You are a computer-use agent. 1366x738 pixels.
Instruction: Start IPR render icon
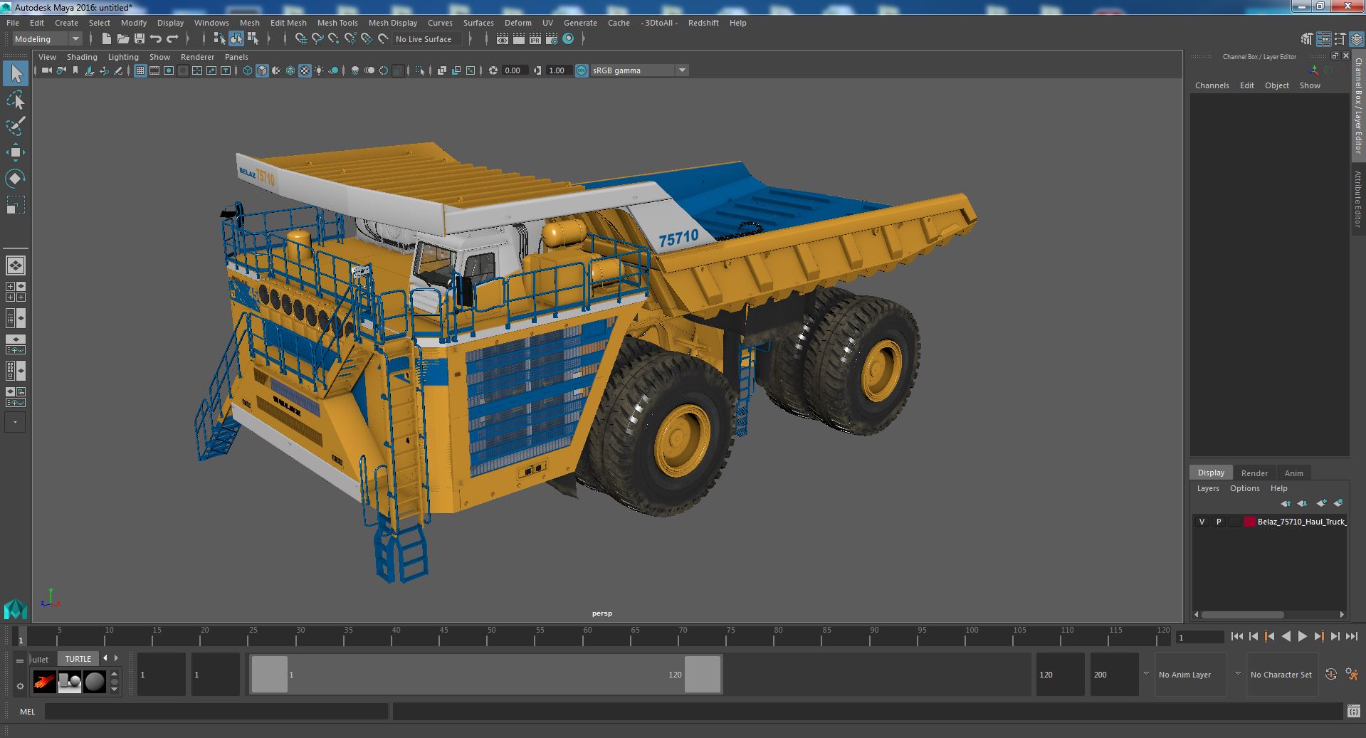(535, 39)
